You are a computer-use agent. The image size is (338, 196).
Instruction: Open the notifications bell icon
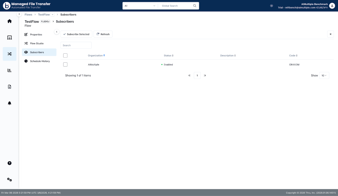10,103
